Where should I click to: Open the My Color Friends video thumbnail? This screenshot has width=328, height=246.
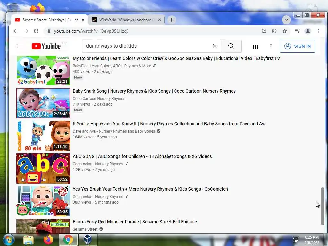click(x=43, y=70)
